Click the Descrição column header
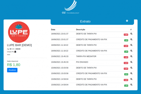Image resolution: width=141 pixels, height=94 pixels. tap(81, 30)
